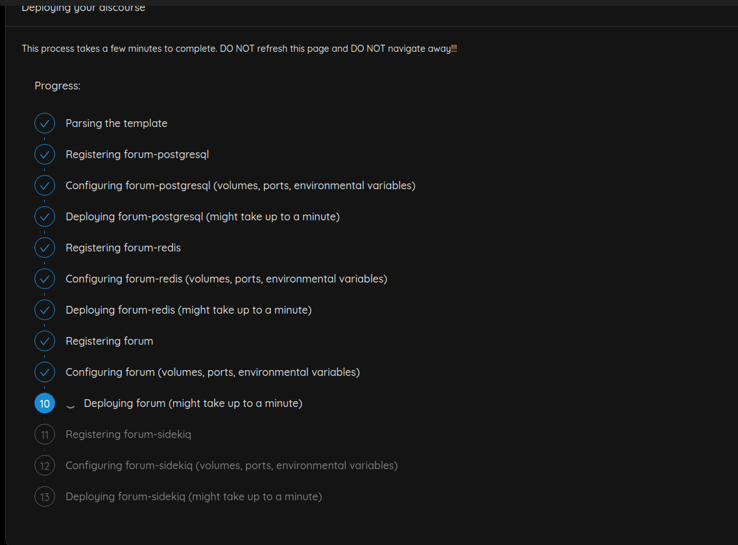Select the Registering forum-sidekiq step text
The width and height of the screenshot is (738, 545).
point(128,434)
